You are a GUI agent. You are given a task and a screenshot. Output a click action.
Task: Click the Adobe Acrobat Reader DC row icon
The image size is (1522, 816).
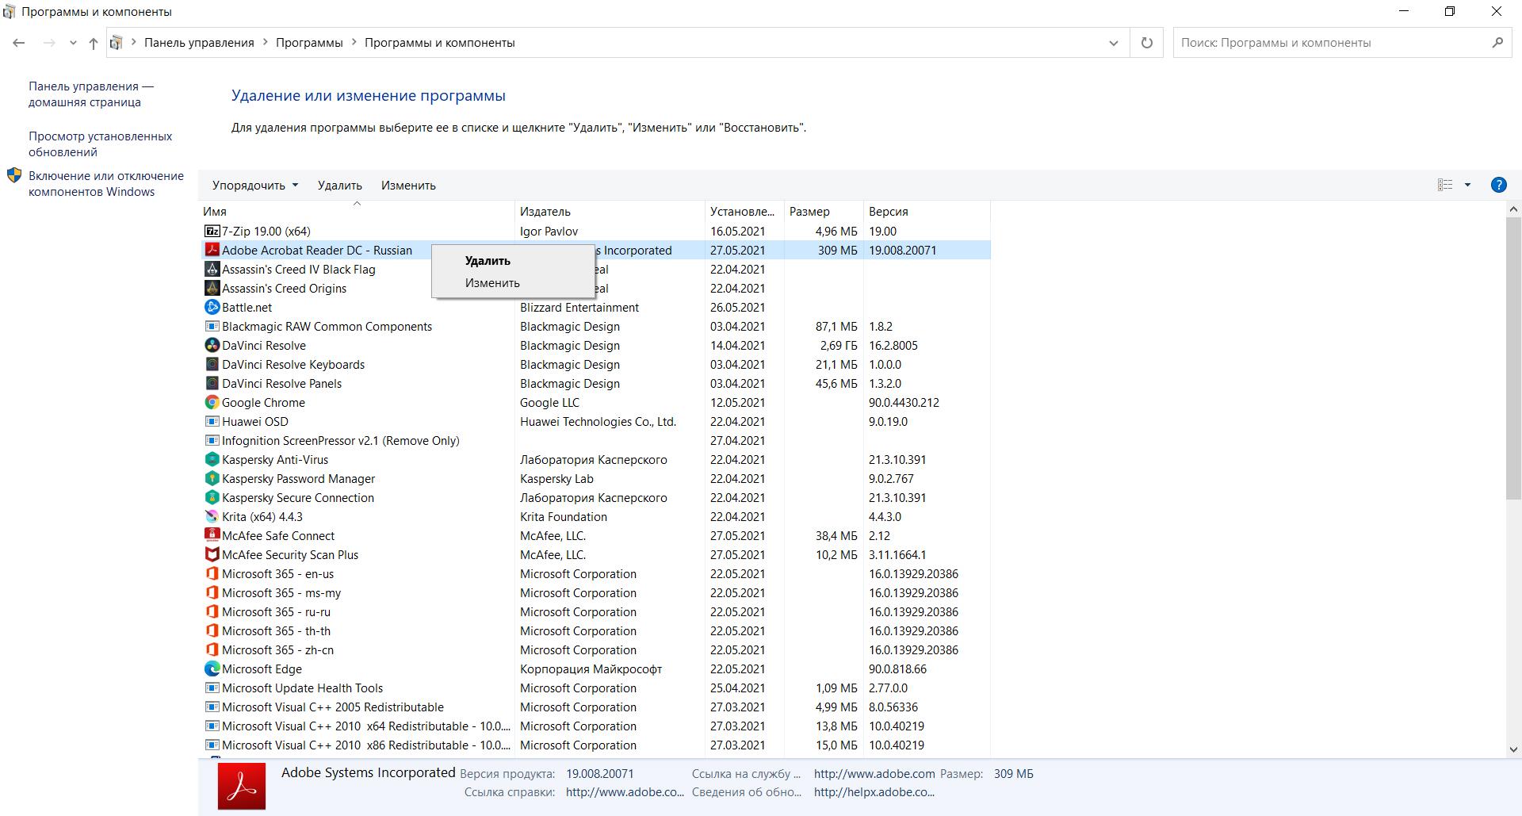(212, 250)
